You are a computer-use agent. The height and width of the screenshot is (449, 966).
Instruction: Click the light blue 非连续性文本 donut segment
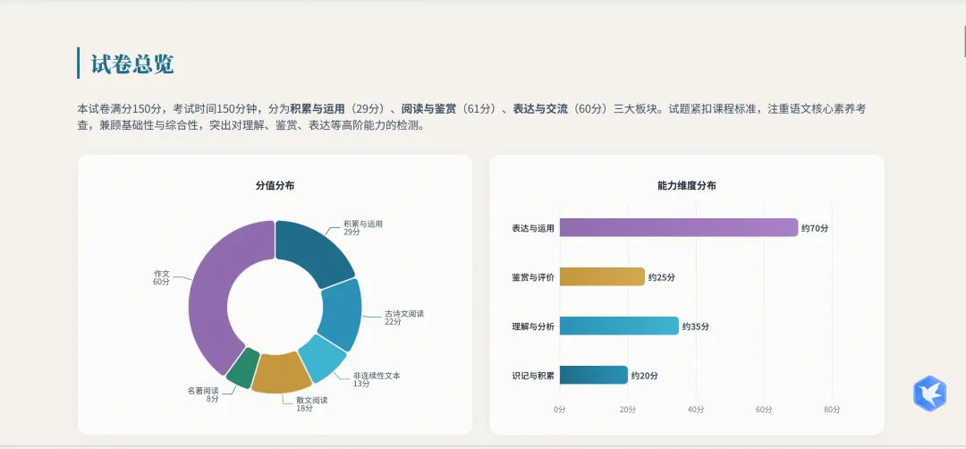[x=322, y=359]
